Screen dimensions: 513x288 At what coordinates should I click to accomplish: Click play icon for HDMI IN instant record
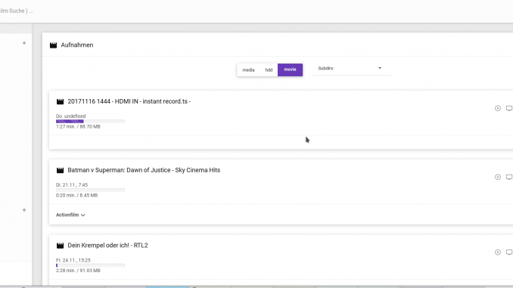(x=498, y=108)
